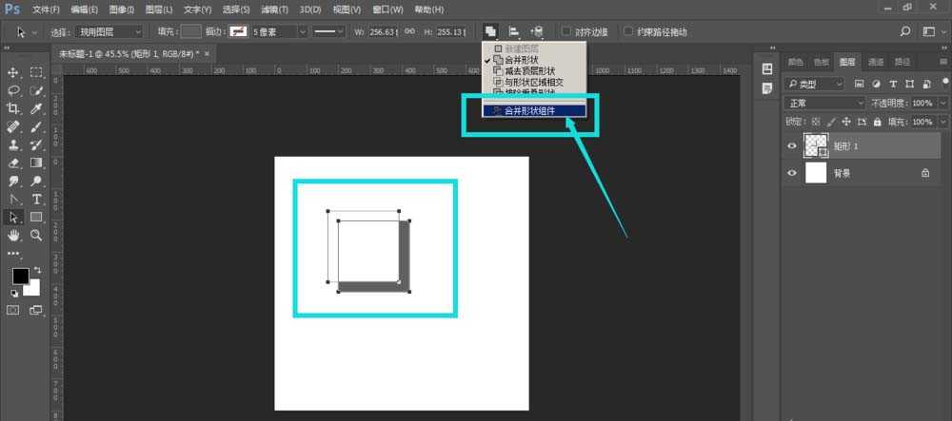The image size is (952, 421).
Task: Choose 合并形状组件 from the path operations menu
Action: click(x=535, y=110)
